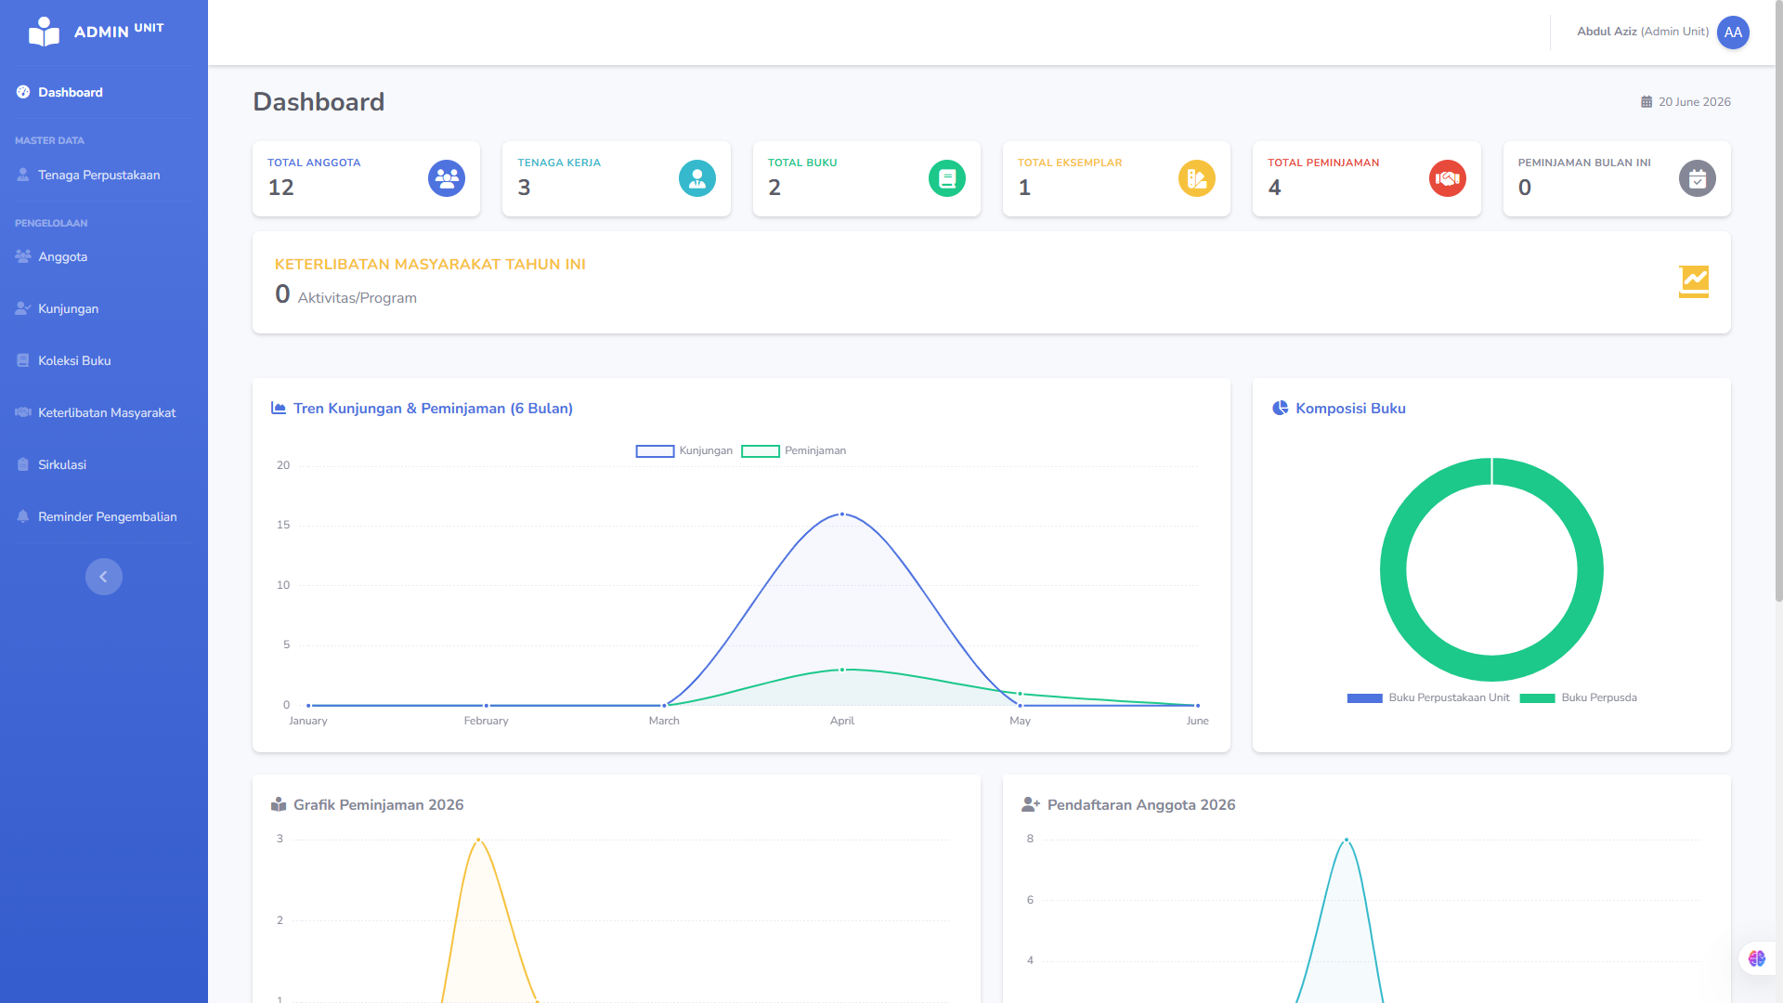Click the April peak point on Kunjungan line
The width and height of the screenshot is (1783, 1003).
pos(842,514)
